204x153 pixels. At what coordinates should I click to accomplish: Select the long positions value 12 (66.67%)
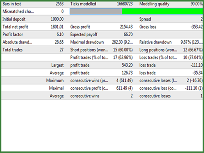[193, 50]
